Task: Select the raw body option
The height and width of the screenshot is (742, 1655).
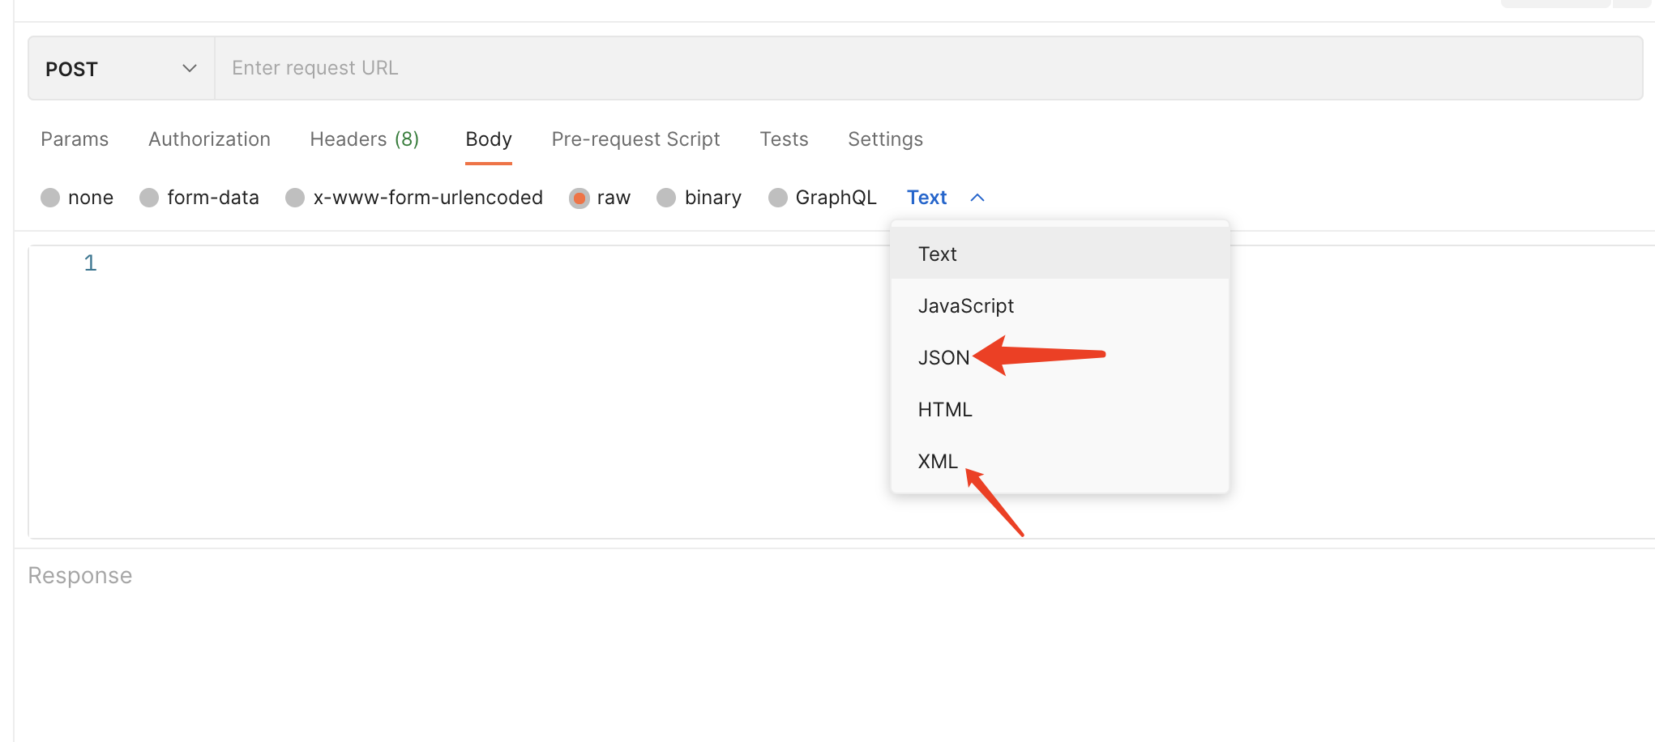Action: [x=579, y=198]
